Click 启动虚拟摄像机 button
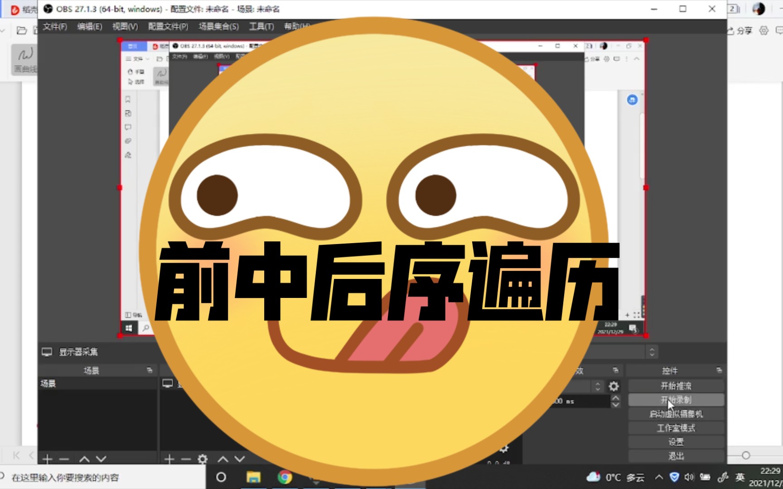Image resolution: width=783 pixels, height=489 pixels. (x=676, y=414)
